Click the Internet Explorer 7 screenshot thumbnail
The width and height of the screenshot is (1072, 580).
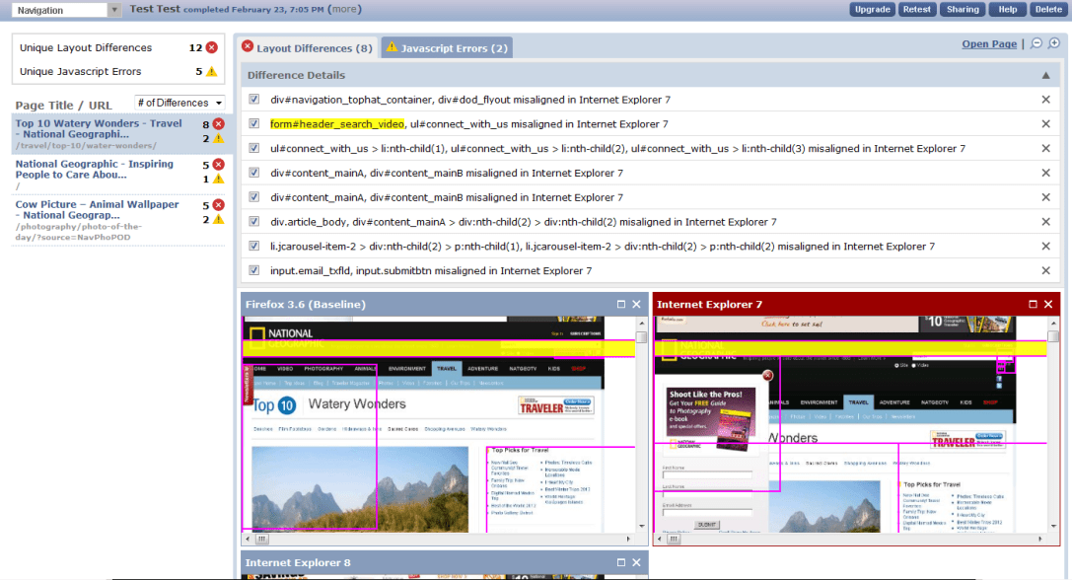(850, 424)
